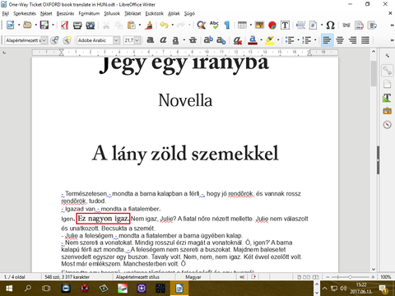Export directly as PDF
Image resolution: width=395 pixels, height=296 pixels.
65,25
